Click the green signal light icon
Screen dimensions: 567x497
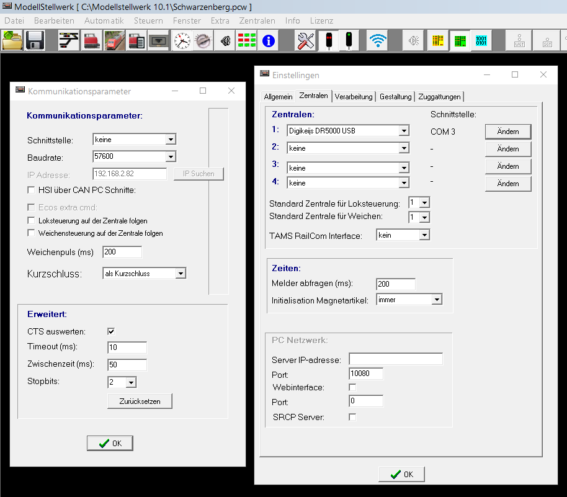(349, 40)
